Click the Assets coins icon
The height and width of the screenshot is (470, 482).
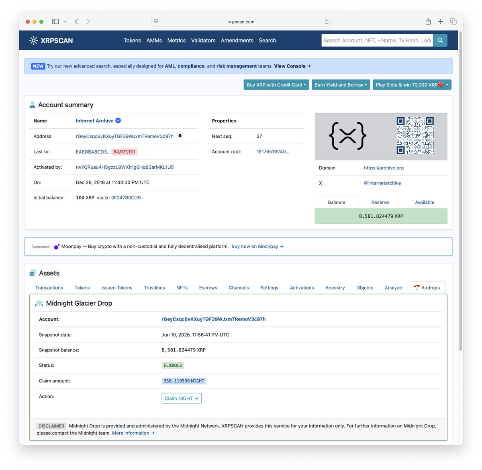pyautogui.click(x=32, y=273)
